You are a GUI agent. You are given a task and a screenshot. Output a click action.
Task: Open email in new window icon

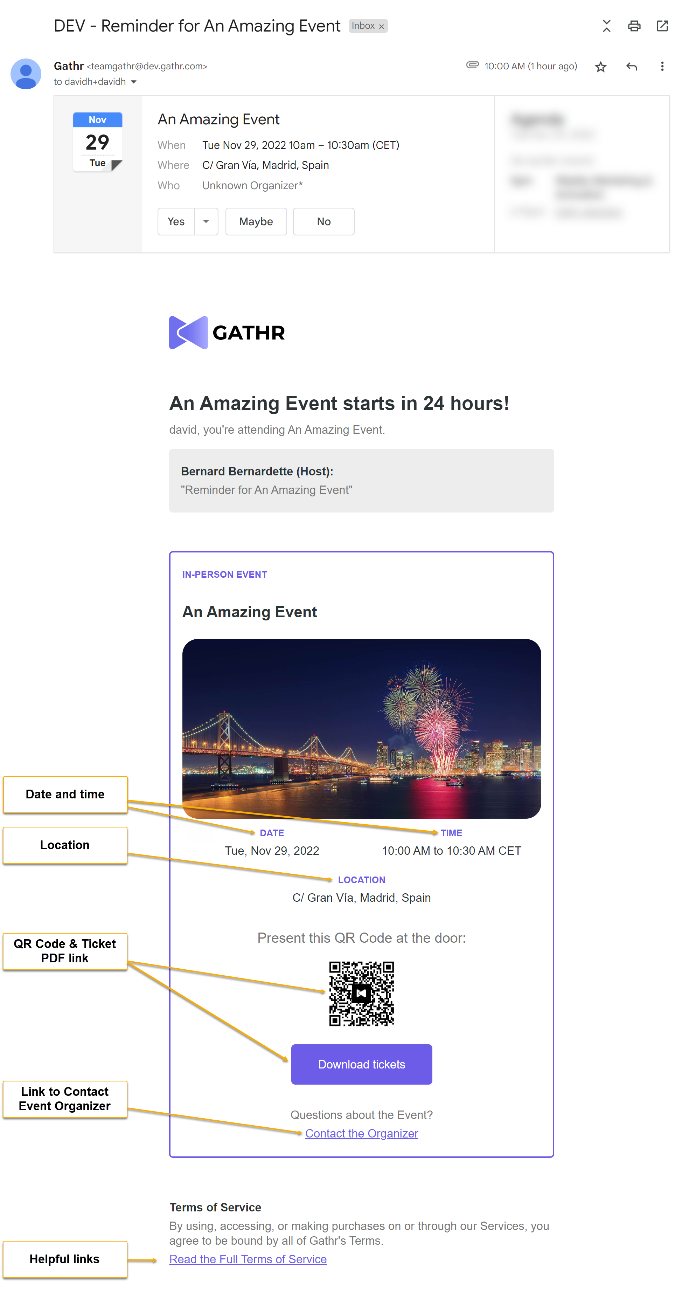662,26
